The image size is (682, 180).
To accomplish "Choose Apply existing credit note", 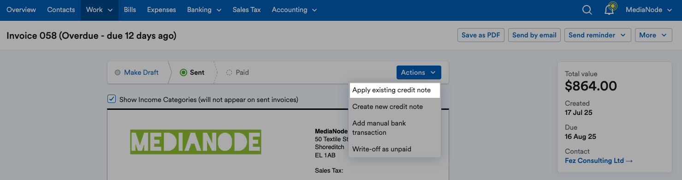I will click(x=395, y=90).
